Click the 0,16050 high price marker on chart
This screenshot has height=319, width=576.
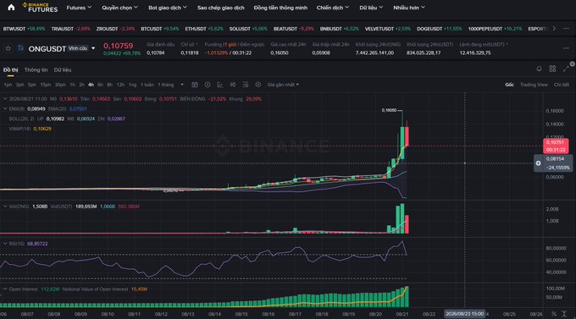pyautogui.click(x=389, y=110)
